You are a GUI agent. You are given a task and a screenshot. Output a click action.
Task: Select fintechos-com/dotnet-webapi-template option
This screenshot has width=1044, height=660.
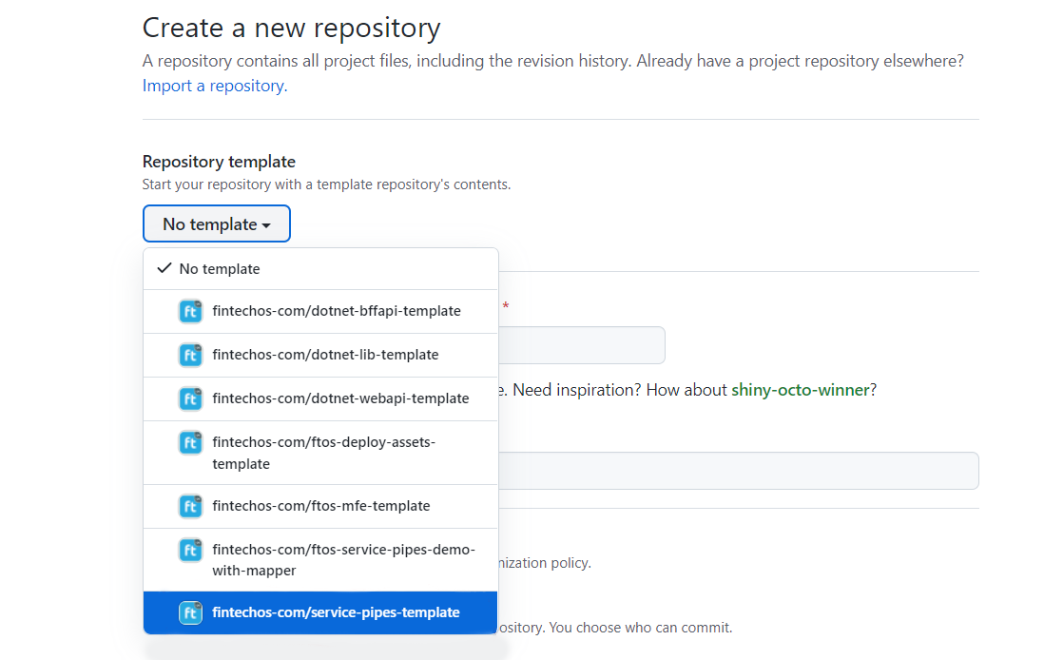(x=340, y=398)
